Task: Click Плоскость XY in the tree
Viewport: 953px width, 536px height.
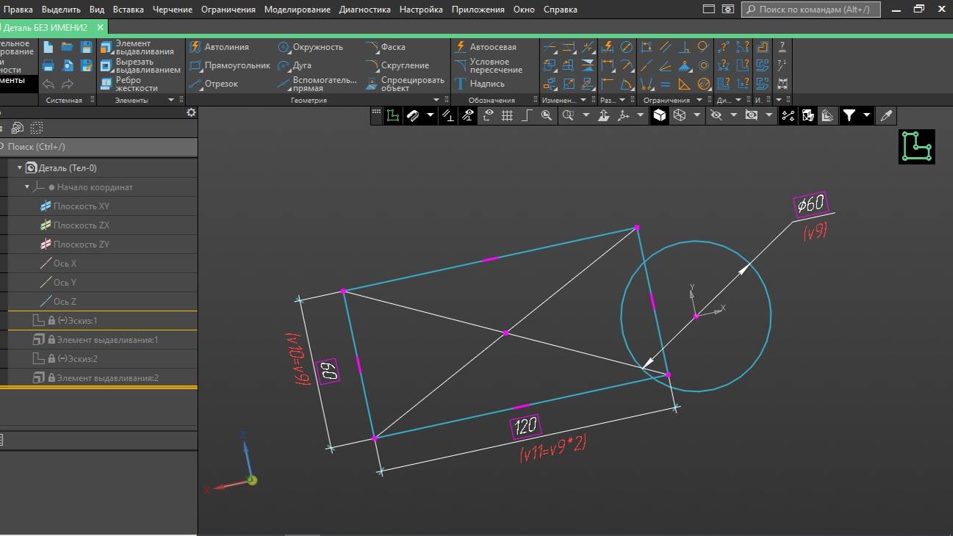Action: [x=81, y=206]
